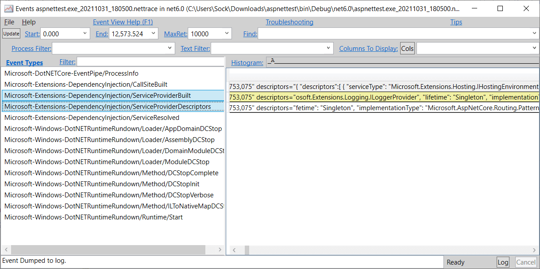The image size is (540, 269).
Task: Click the Process Filter label link
Action: click(31, 49)
